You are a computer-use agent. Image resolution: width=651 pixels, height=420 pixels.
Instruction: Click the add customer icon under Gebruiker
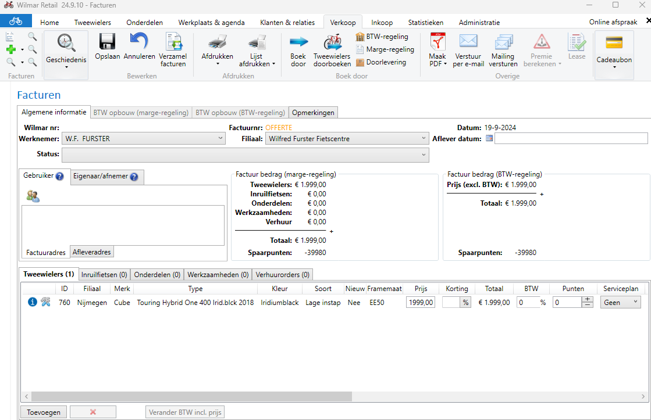[33, 196]
